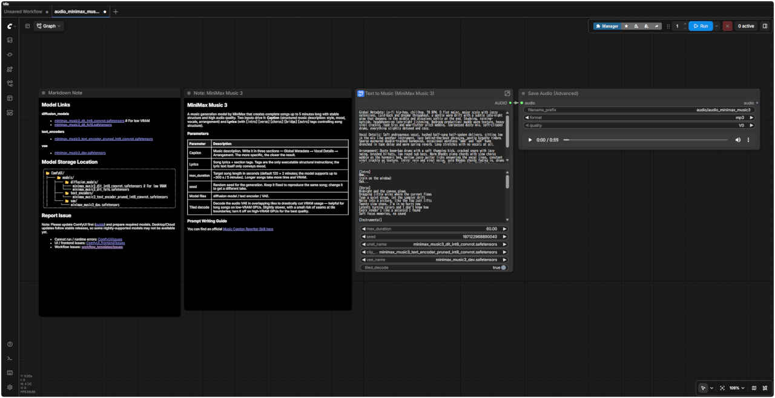The width and height of the screenshot is (775, 398).
Task: Open Music Caption Rewriter Skill here link
Action: (248, 229)
